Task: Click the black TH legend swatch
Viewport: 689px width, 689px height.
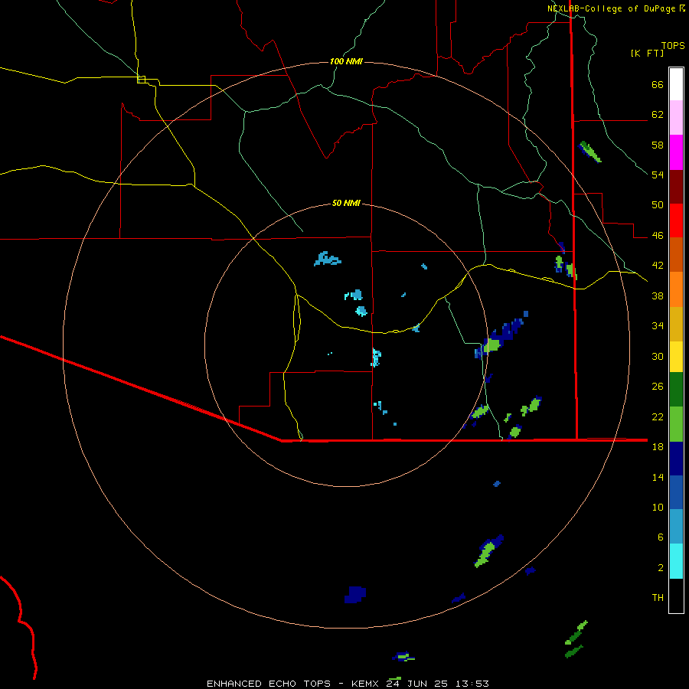Action: coord(676,596)
